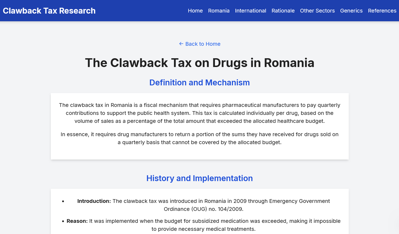Image resolution: width=399 pixels, height=234 pixels.
Task: Click the paragraph starting 'The clawback tax in Romania'
Action: point(199,113)
